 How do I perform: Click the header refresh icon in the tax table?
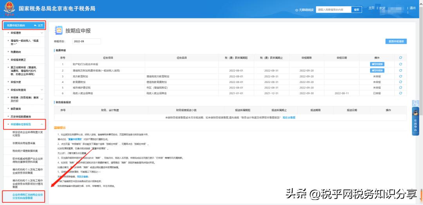click(400, 58)
